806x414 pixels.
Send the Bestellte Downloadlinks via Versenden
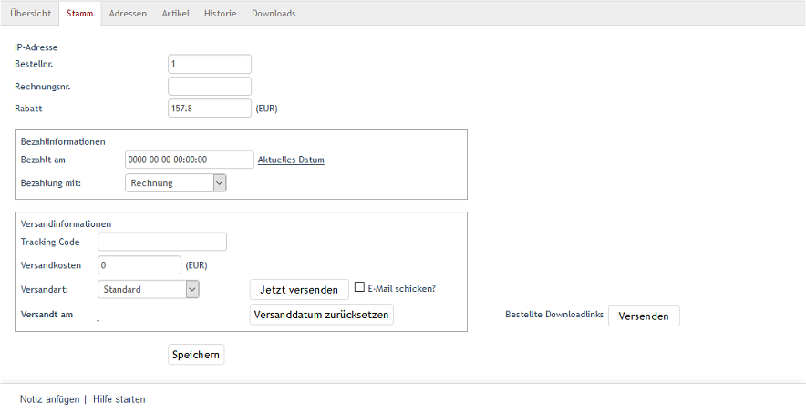coord(644,316)
